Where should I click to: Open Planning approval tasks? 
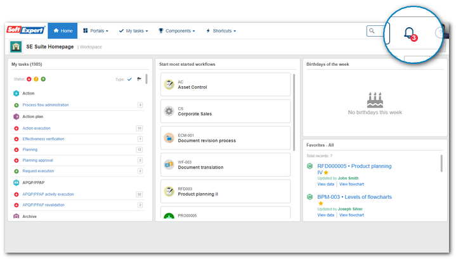coord(38,160)
